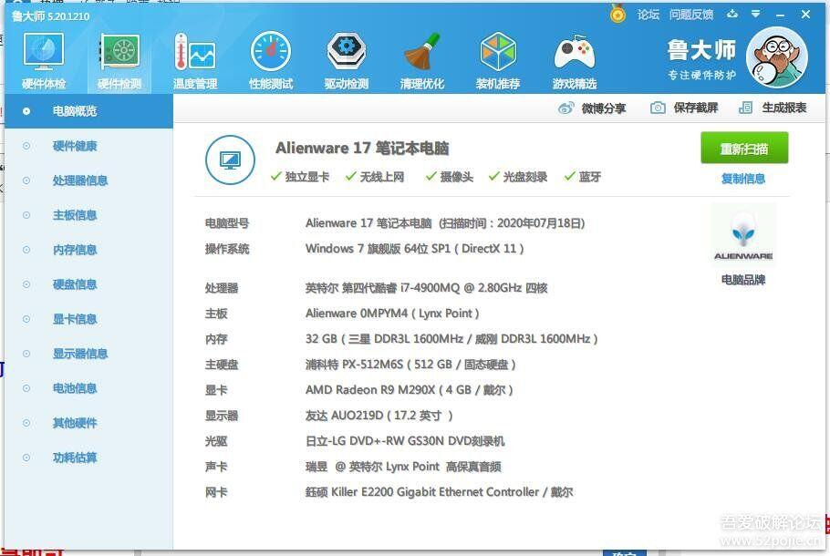Click 微博分享 Weibo share button
Image resolution: width=830 pixels, height=556 pixels.
pos(593,108)
